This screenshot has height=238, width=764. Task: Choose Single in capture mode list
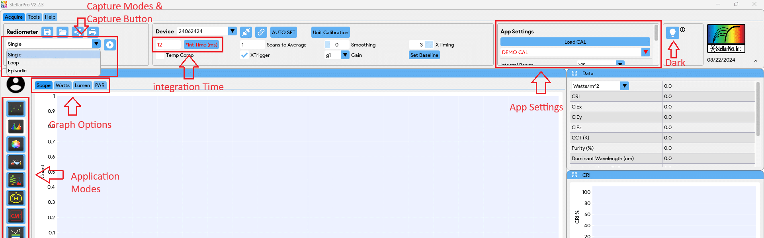point(53,55)
